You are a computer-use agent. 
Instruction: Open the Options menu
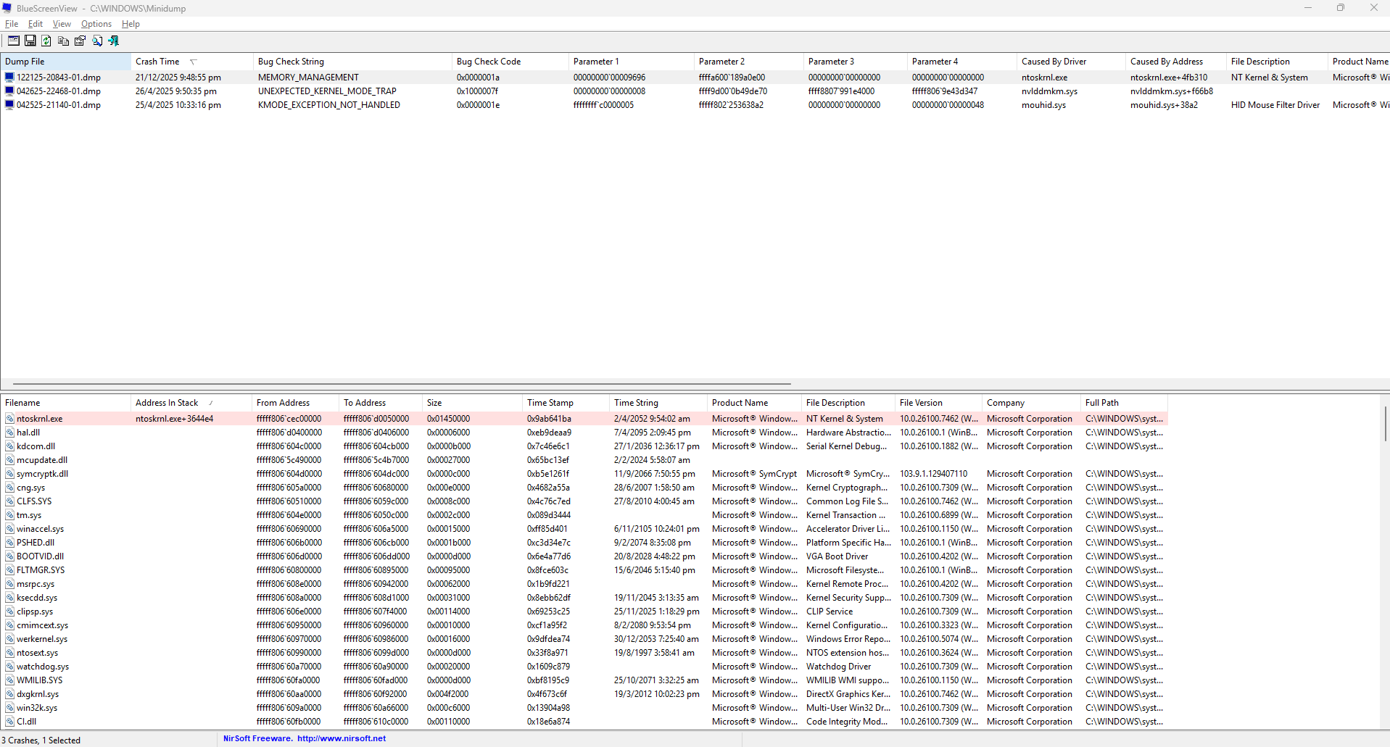(x=96, y=24)
